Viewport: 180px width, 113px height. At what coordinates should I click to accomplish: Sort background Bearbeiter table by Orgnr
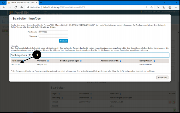click(59, 94)
